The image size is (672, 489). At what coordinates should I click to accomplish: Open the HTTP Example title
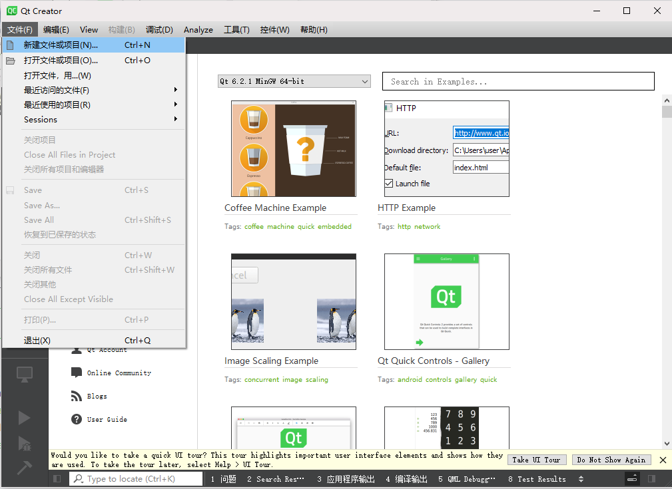coord(406,208)
